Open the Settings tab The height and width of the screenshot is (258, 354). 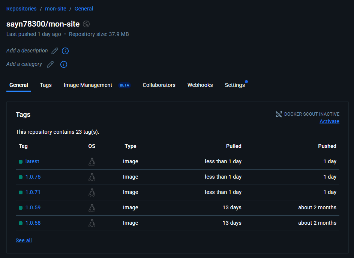pyautogui.click(x=235, y=85)
